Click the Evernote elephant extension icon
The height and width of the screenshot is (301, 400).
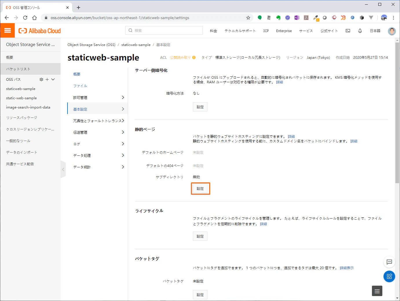278,18
